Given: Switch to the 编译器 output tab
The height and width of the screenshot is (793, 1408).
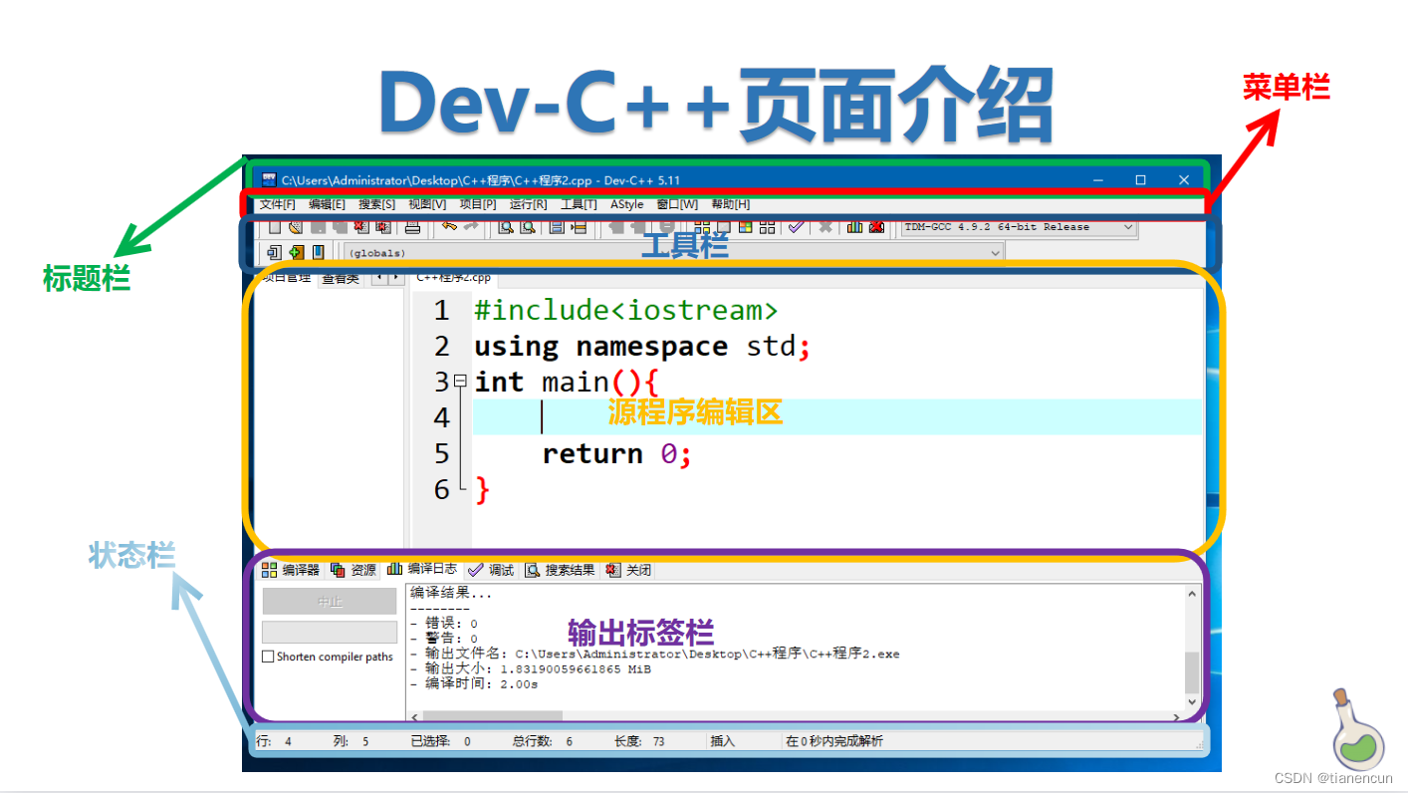Looking at the screenshot, I should [x=291, y=570].
